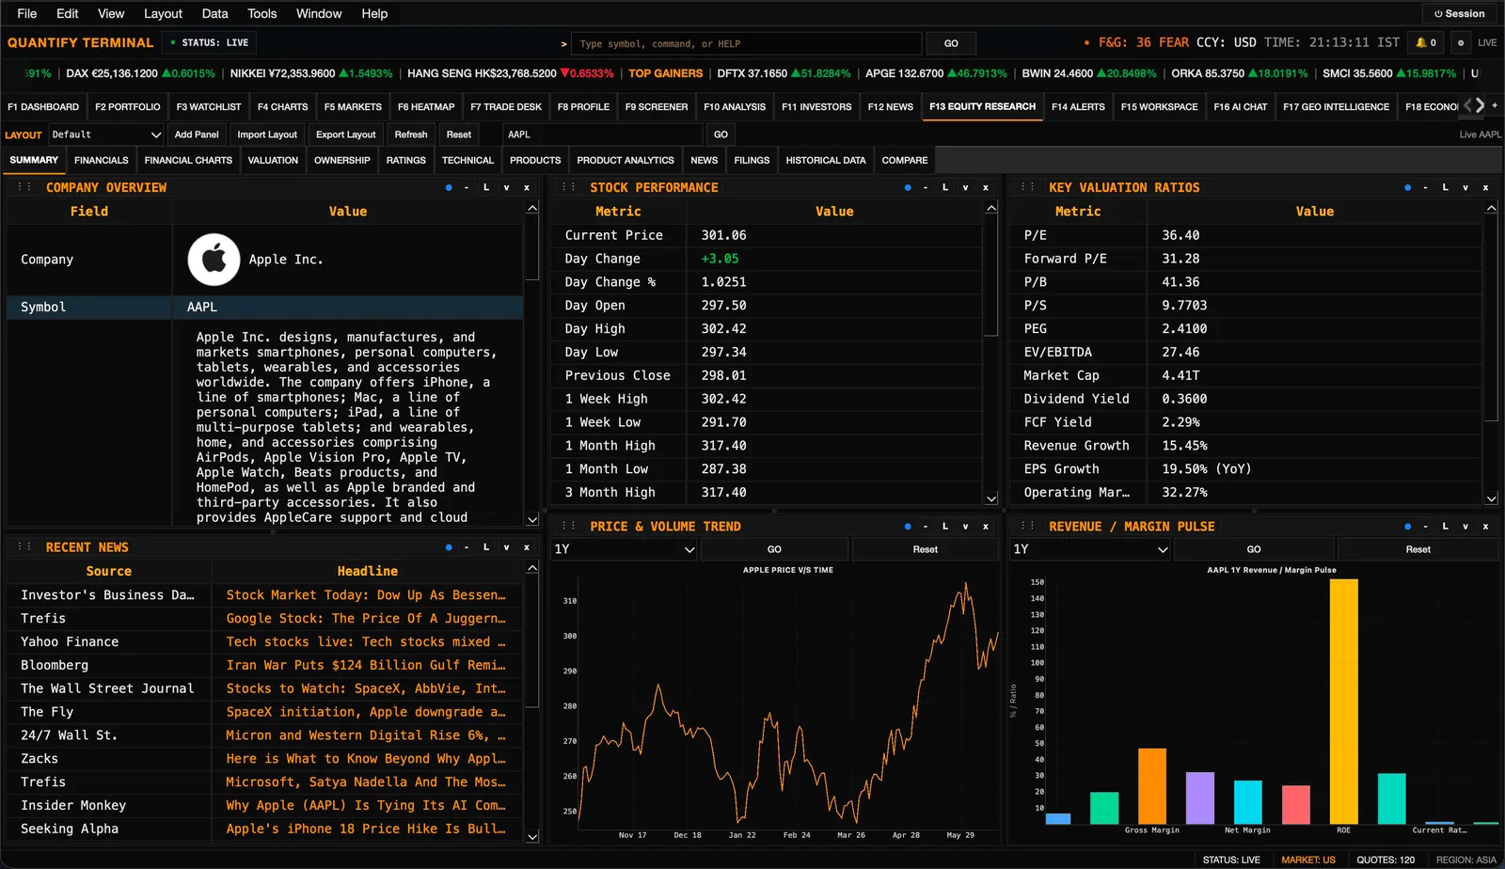Click the L layout icon on Recent News
1505x869 pixels.
[486, 546]
